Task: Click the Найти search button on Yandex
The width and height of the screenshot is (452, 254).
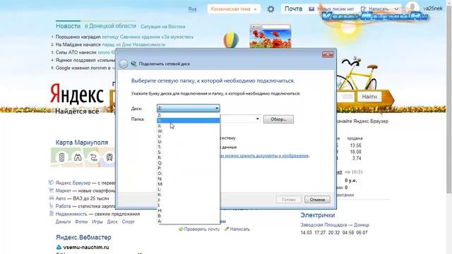Action: 369,97
